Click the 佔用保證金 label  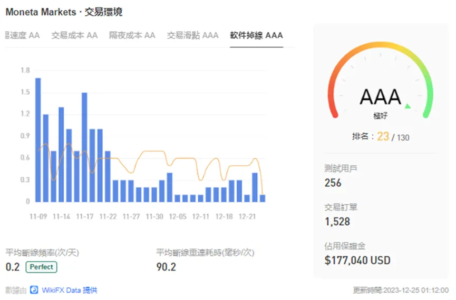click(345, 246)
